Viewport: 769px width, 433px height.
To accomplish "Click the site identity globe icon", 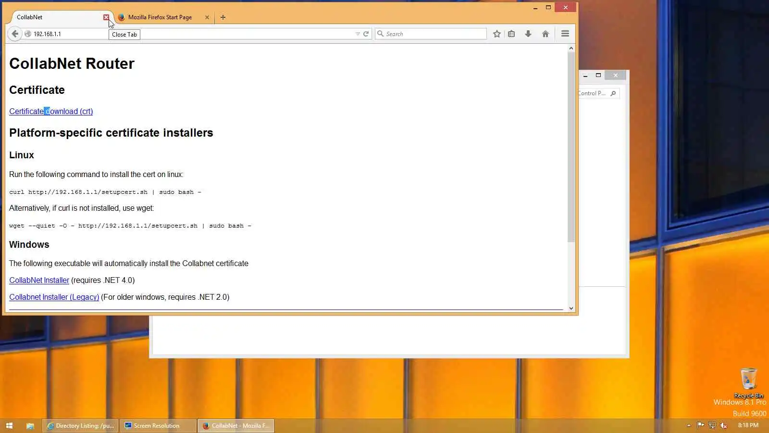I will pyautogui.click(x=28, y=34).
